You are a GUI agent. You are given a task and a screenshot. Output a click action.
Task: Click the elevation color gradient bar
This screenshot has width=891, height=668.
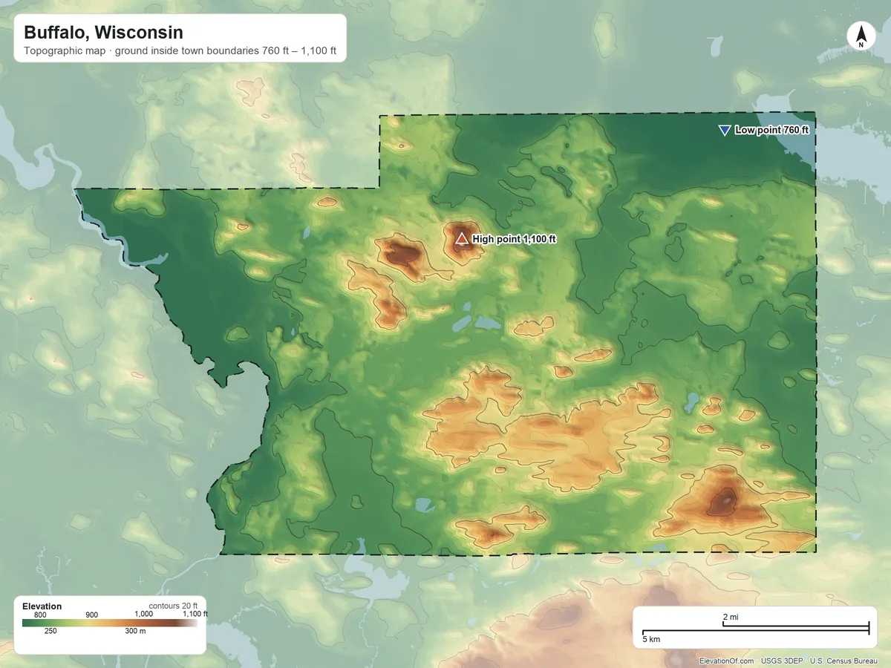point(110,623)
